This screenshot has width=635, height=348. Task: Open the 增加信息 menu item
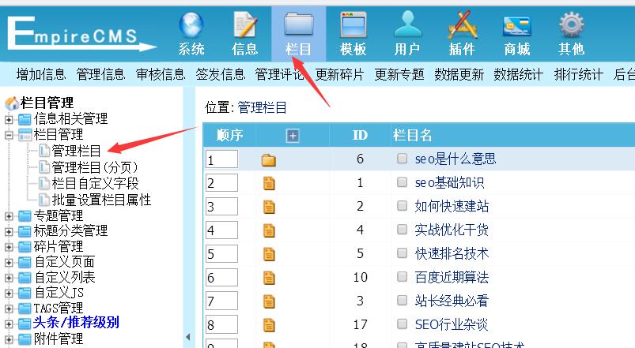[x=41, y=74]
